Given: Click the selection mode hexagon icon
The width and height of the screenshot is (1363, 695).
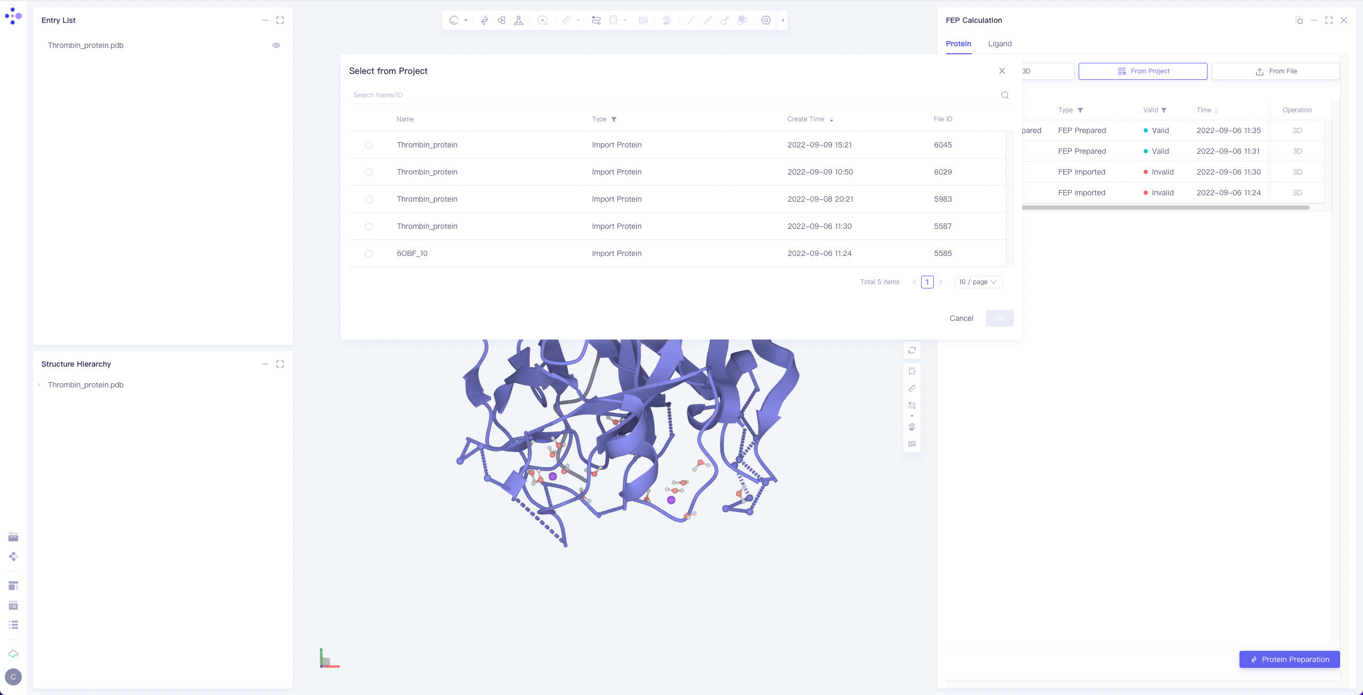Looking at the screenshot, I should click(x=454, y=20).
